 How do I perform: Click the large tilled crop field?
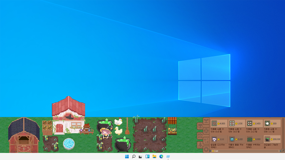pyautogui.click(x=150, y=135)
